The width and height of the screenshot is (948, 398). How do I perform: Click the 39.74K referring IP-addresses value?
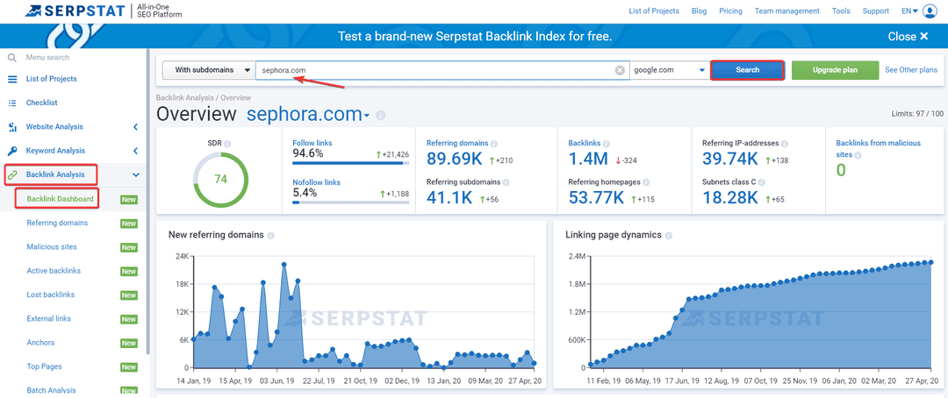click(x=730, y=160)
